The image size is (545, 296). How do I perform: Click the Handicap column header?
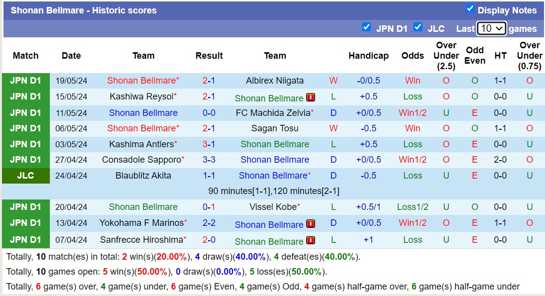(x=368, y=56)
